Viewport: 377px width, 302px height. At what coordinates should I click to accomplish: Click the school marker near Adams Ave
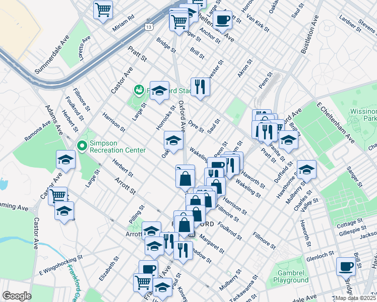pos(66,160)
